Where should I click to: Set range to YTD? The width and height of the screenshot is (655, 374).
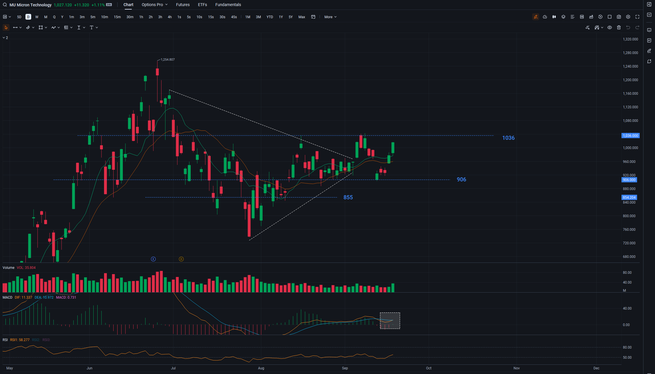click(x=270, y=17)
